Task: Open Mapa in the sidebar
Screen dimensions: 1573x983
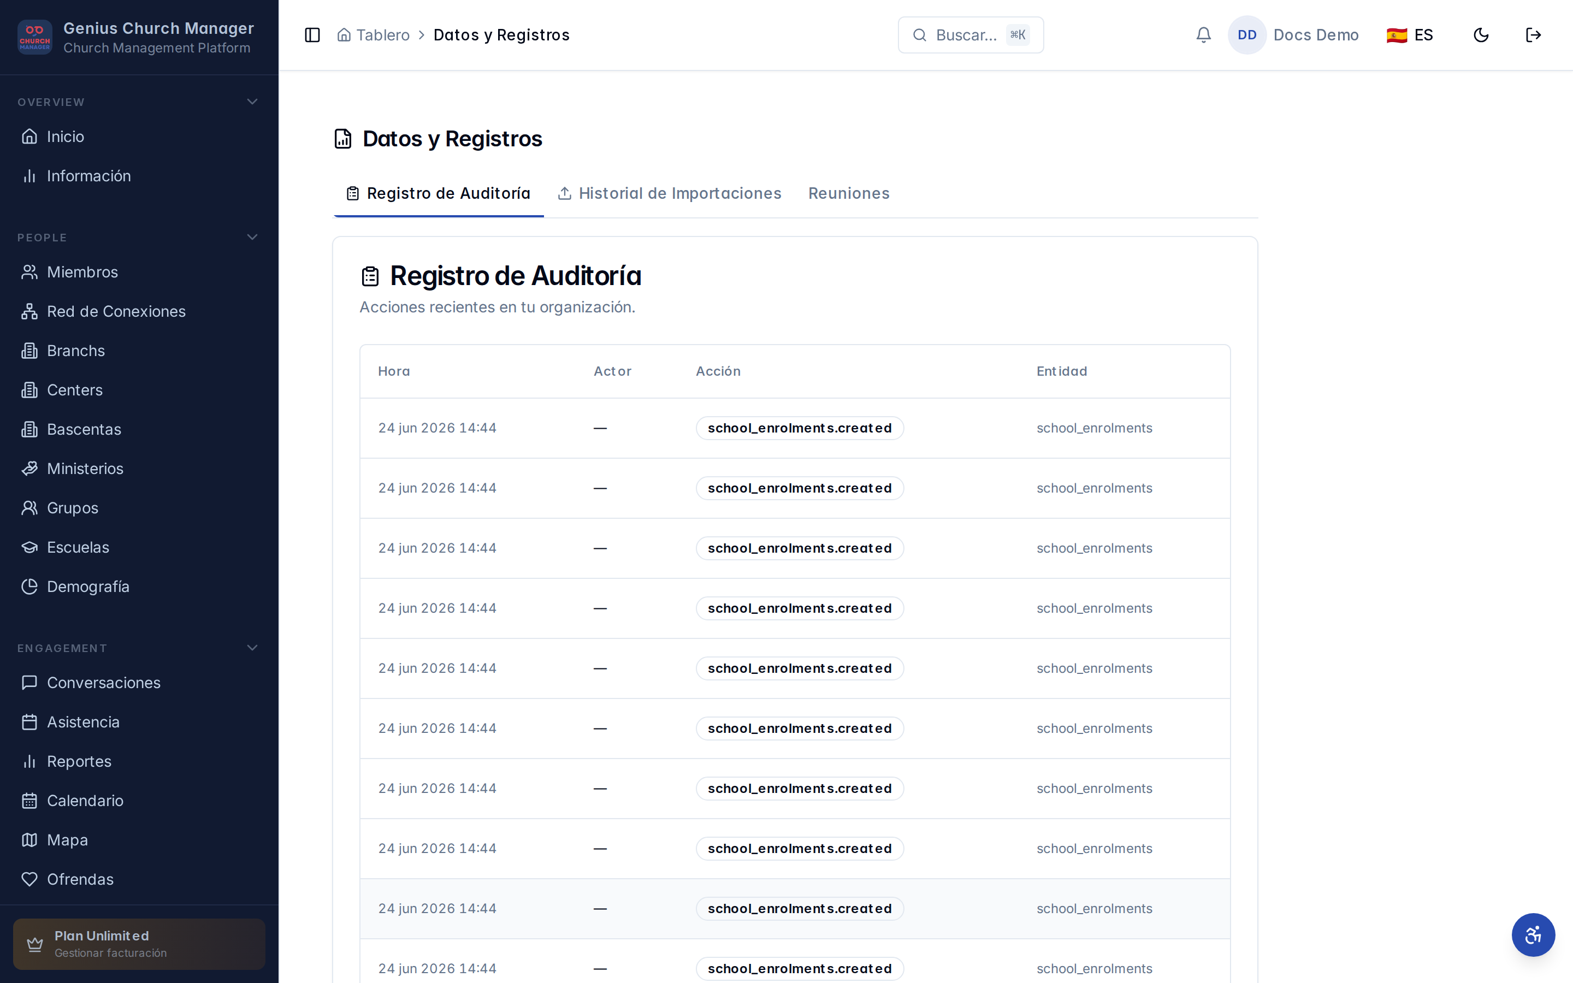Action: click(139, 840)
